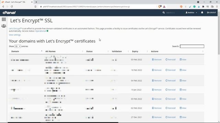This screenshot has width=220, height=123.
Task: Remove certificate expiring 02 Feb 2022
Action: (157, 108)
